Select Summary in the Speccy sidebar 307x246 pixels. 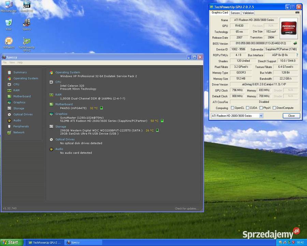pyautogui.click(x=20, y=72)
